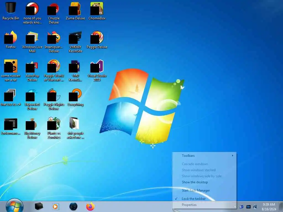Select the 'Endermanc...' desktop icon
This screenshot has height=212, width=283.
pos(11,126)
